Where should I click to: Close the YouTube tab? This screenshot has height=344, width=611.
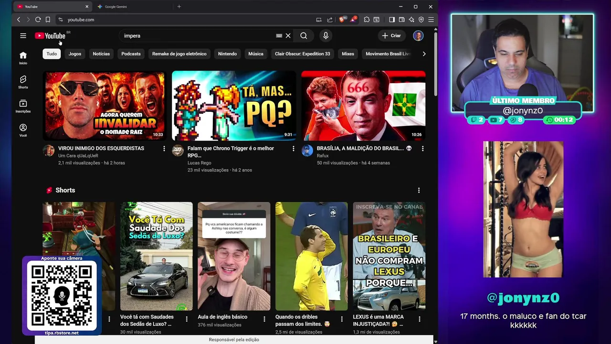87,7
